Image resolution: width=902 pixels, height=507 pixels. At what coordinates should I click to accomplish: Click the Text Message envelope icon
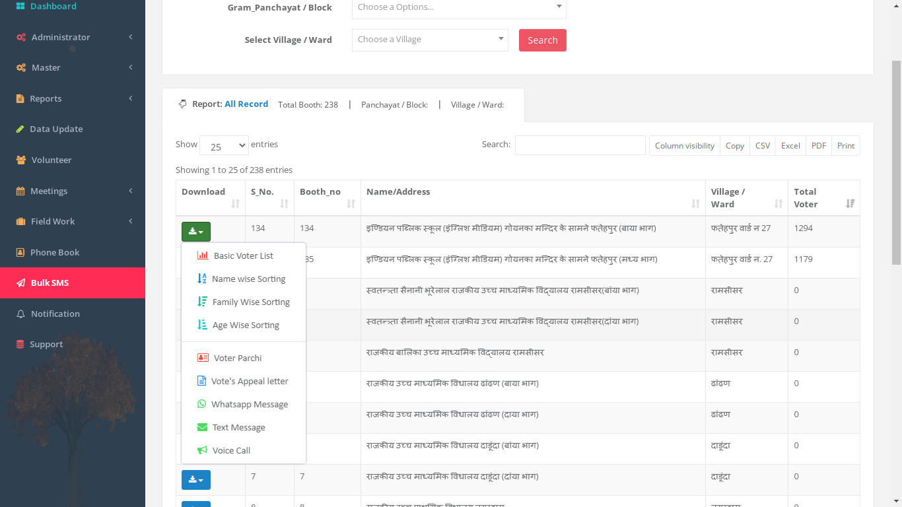[x=203, y=427]
